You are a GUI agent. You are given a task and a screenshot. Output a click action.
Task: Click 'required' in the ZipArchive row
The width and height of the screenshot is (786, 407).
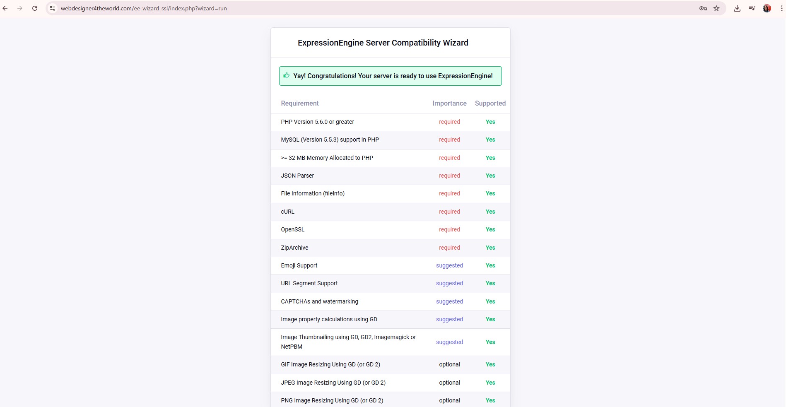[449, 248]
